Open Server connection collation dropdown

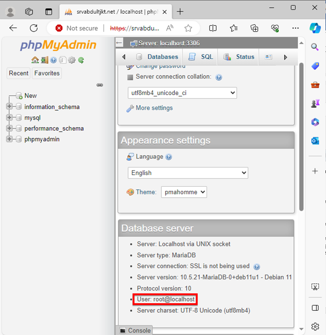182,93
